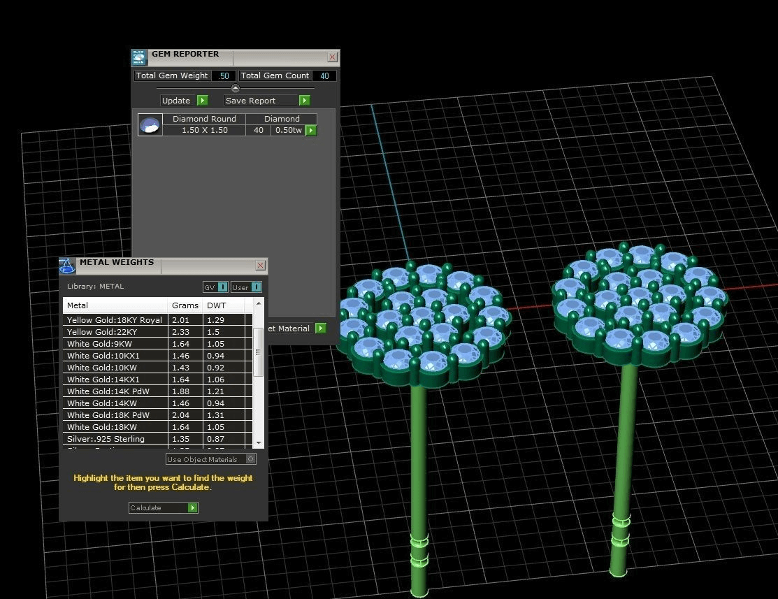Click the Metal Weights scale icon
The image size is (778, 599).
[x=67, y=266]
